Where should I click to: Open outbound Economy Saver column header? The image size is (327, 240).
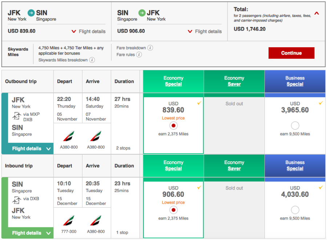point(234,81)
